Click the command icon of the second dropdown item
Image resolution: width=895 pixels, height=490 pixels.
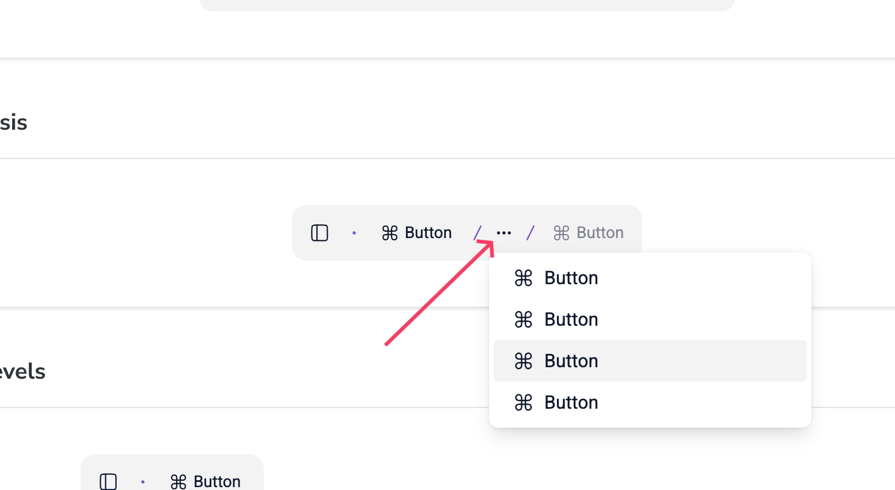point(524,319)
